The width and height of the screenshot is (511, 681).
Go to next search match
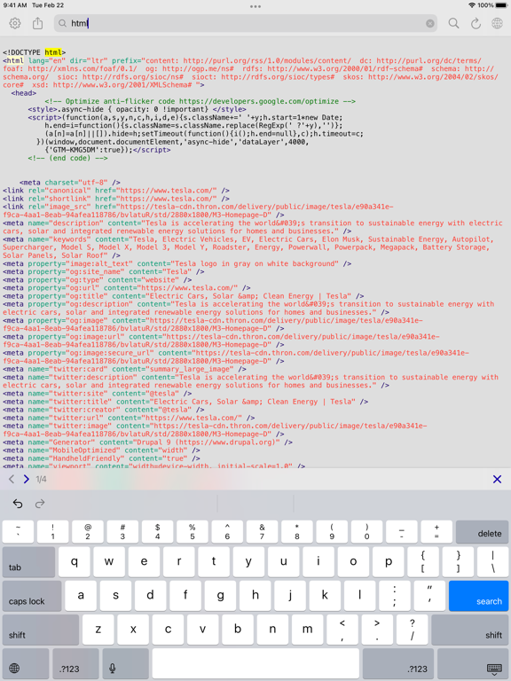click(27, 479)
